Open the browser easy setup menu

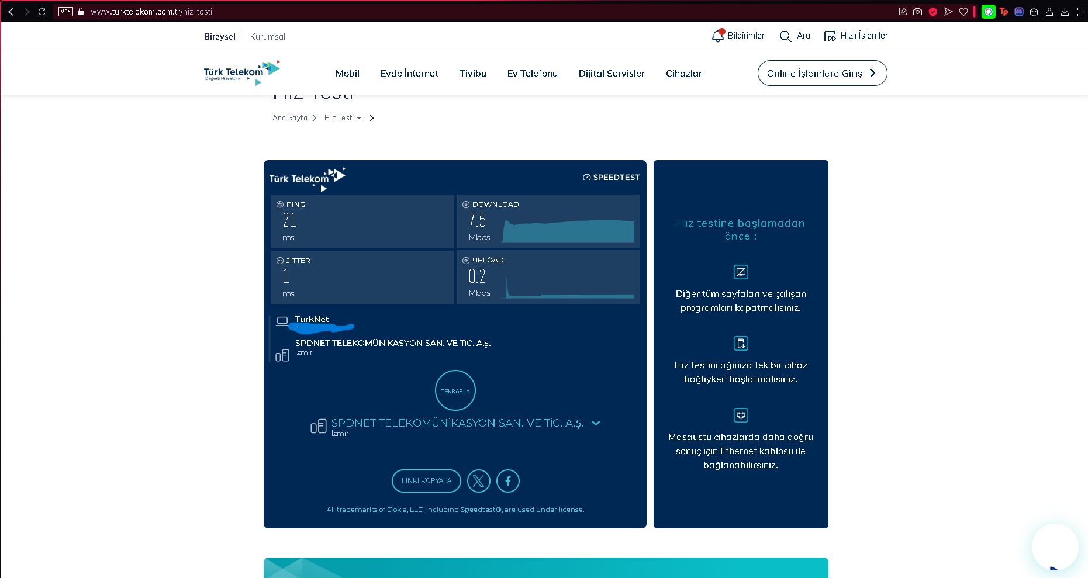coord(1080,12)
